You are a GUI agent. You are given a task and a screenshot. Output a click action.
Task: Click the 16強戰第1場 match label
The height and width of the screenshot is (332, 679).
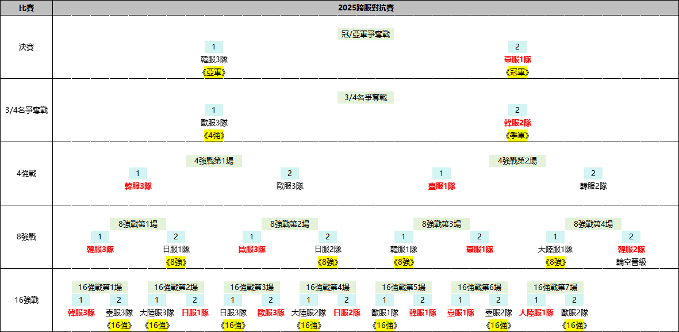99,287
